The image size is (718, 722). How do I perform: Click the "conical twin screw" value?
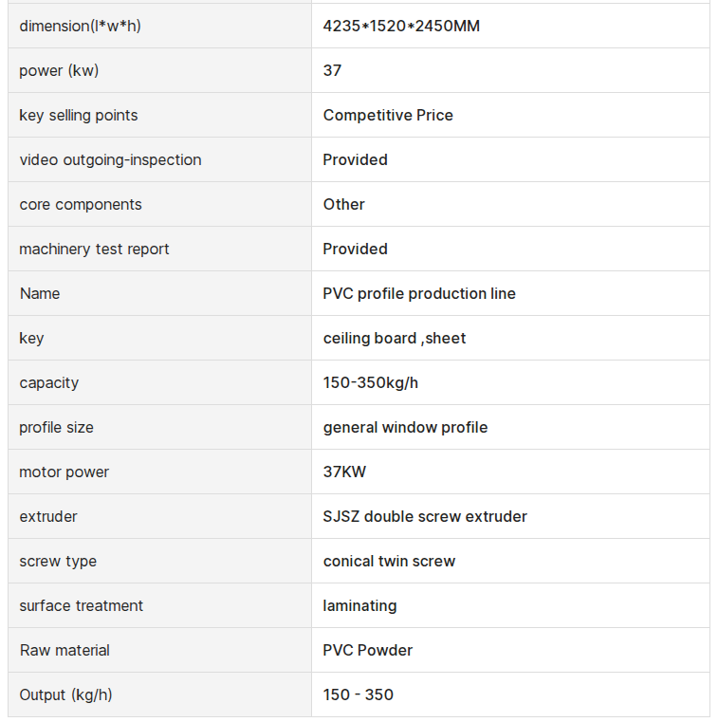coord(389,561)
